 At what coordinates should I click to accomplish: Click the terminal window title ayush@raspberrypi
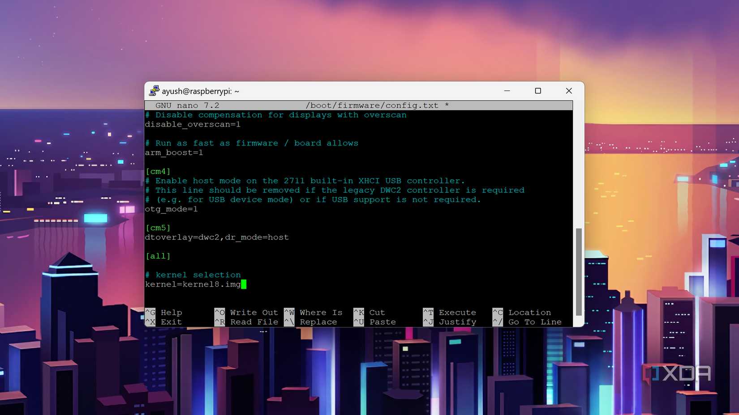(x=200, y=91)
